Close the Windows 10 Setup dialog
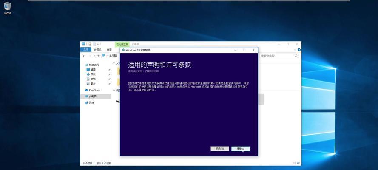Viewport: 378px width, 170px height. tap(253, 50)
